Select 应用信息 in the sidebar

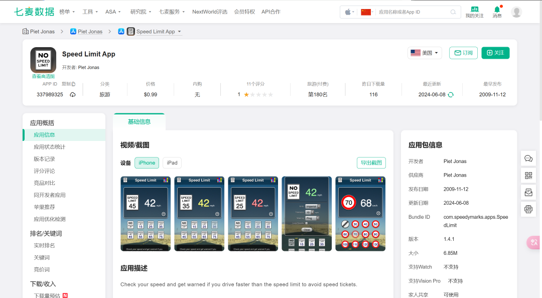coord(64,135)
